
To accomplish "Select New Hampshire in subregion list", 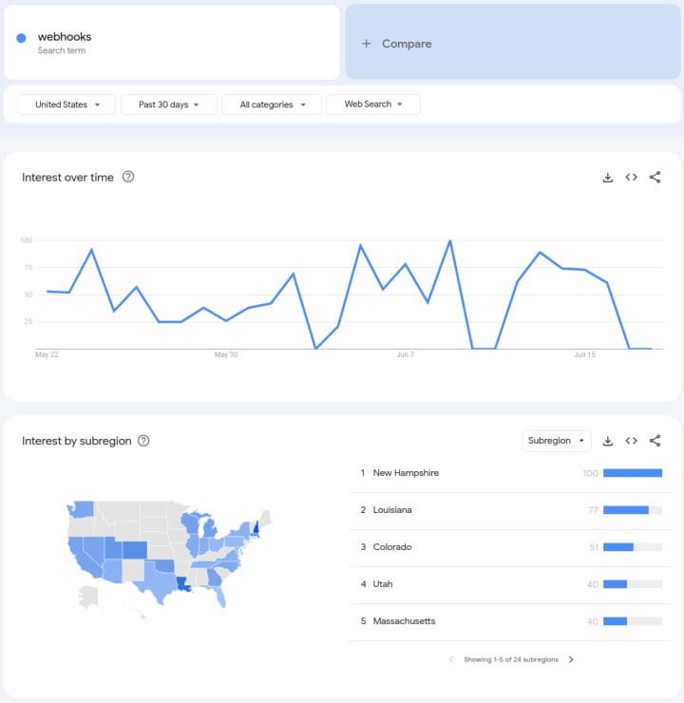I will coord(406,473).
